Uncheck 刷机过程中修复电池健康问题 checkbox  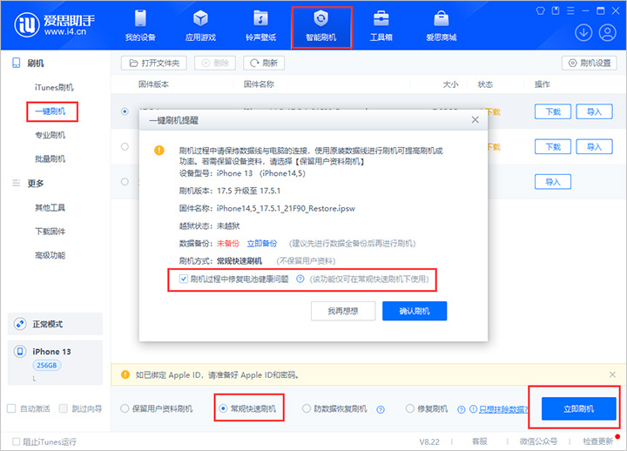183,279
